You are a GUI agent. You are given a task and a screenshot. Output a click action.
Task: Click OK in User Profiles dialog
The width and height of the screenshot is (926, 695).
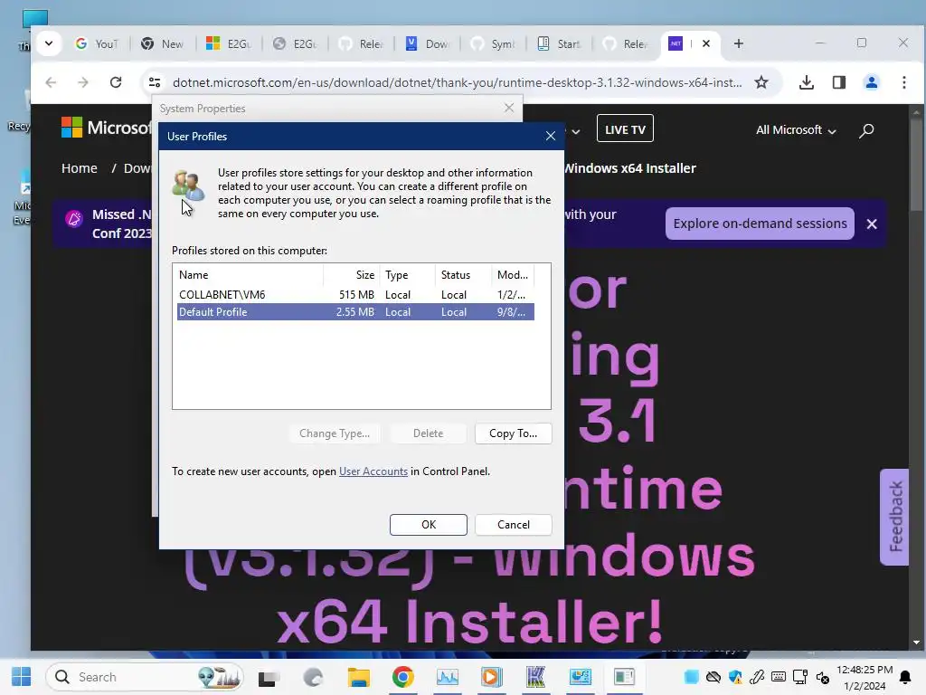[428, 525]
